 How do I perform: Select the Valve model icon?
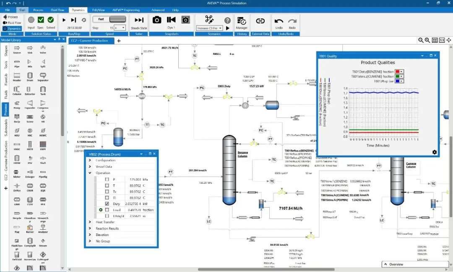click(x=43, y=49)
